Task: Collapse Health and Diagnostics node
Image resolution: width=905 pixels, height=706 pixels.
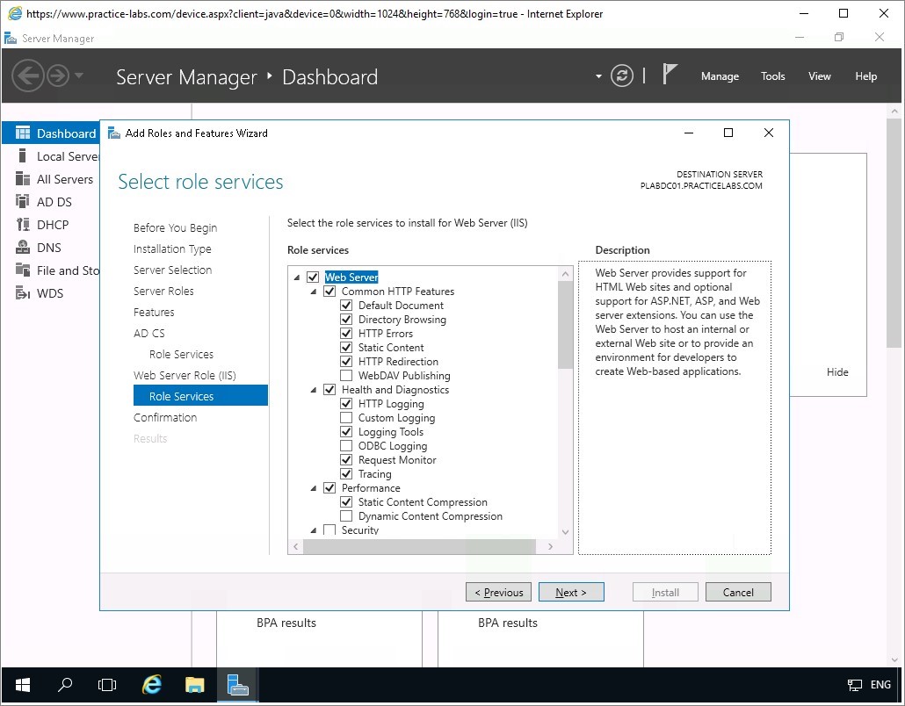Action: tap(314, 391)
